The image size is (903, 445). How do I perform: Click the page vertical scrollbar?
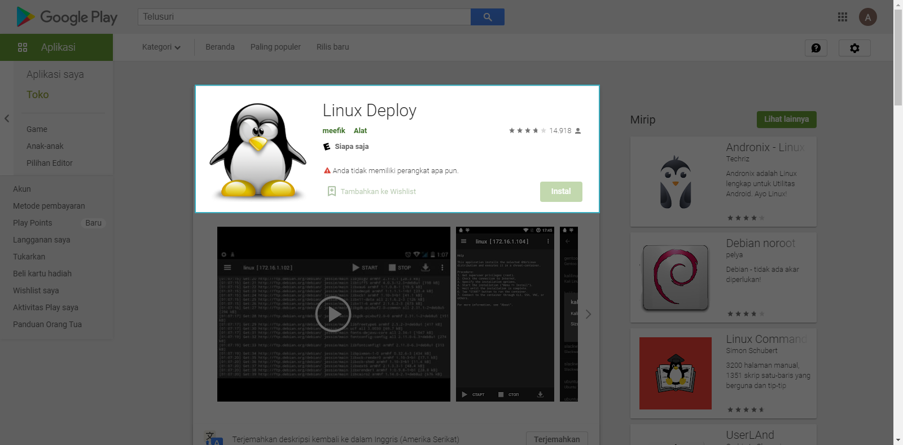[898, 58]
